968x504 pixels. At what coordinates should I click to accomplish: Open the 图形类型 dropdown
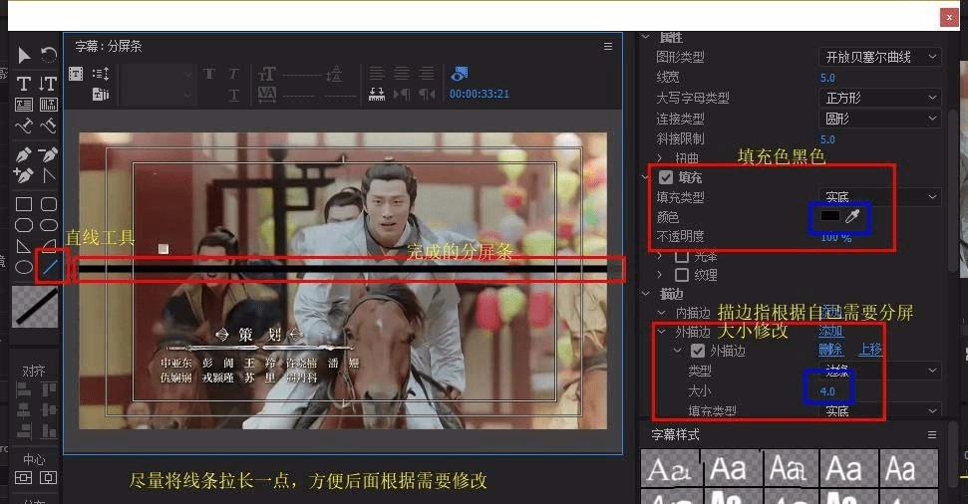click(879, 57)
